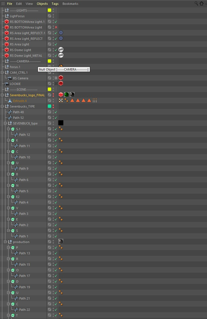Click the Redshift camera tag on LOOKIE
The height and width of the screenshot is (319, 207).
pos(61,83)
